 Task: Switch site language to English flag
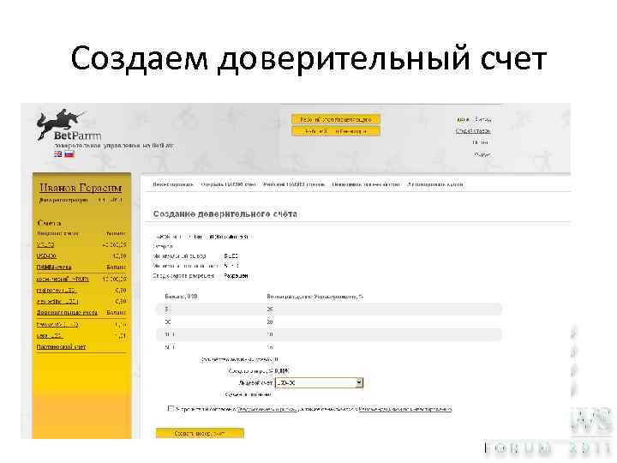[x=58, y=154]
